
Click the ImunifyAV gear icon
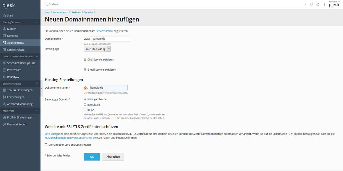4,77
